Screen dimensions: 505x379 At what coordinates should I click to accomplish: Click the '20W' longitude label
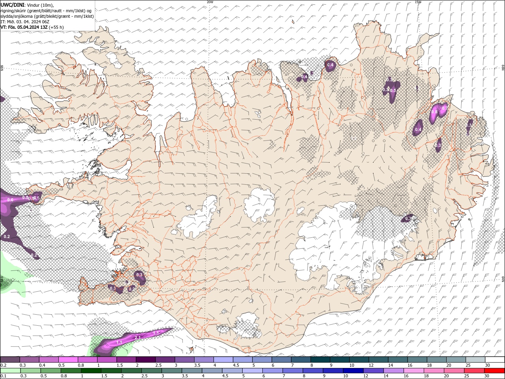tap(210, 2)
